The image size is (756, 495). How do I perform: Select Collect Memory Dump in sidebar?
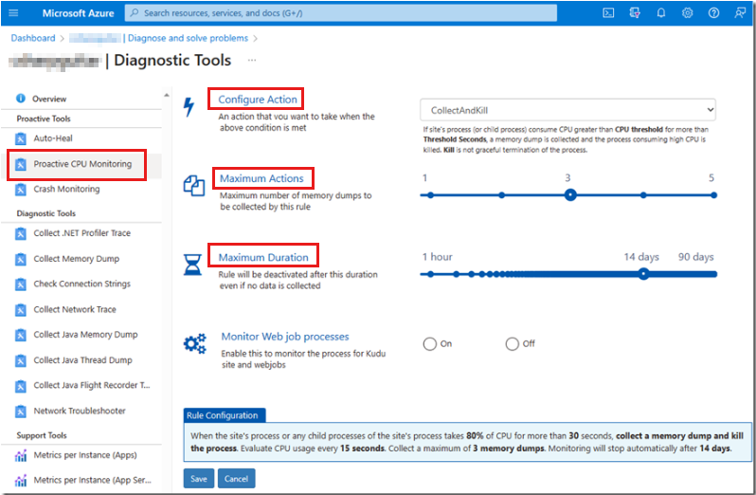point(76,259)
